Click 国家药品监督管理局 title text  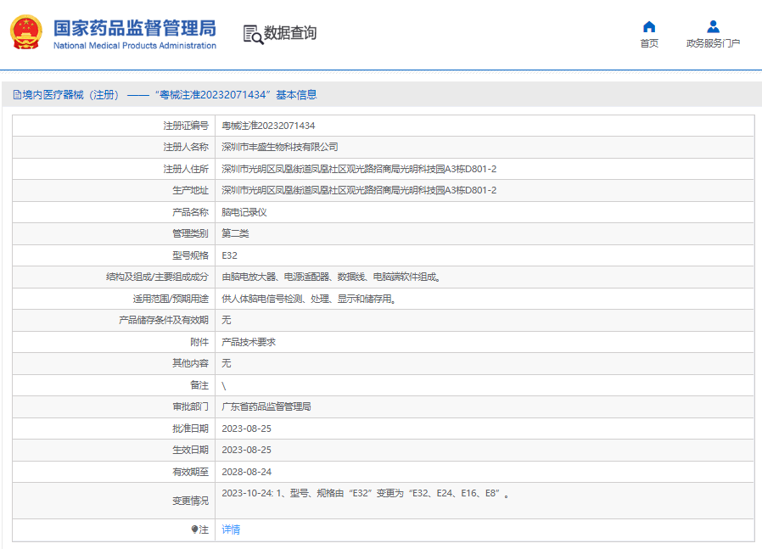click(x=135, y=28)
